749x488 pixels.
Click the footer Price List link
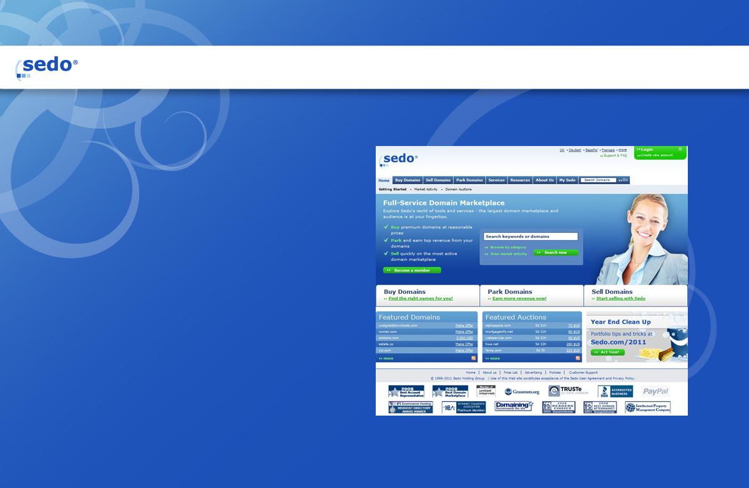pyautogui.click(x=511, y=373)
